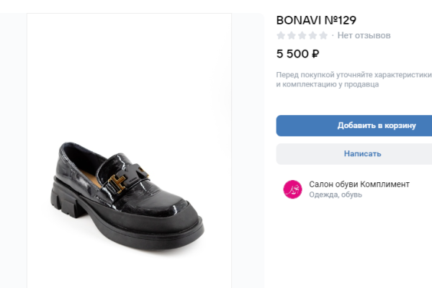Click the Перед покупкой уточняйте характеристики line
The height and width of the screenshot is (288, 432).
(x=354, y=74)
